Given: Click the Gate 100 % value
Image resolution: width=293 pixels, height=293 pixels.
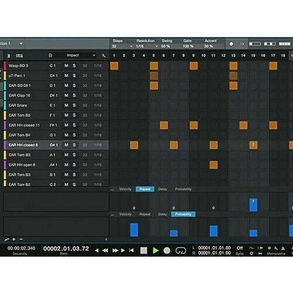Looking at the screenshot, I should point(188,46).
